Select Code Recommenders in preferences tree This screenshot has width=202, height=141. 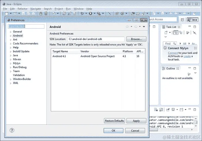(25, 43)
